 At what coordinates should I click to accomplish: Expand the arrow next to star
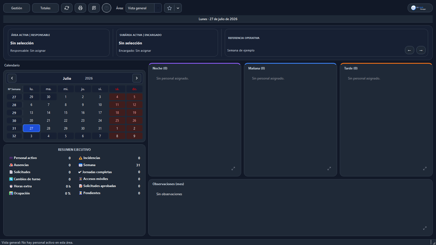pyautogui.click(x=178, y=8)
